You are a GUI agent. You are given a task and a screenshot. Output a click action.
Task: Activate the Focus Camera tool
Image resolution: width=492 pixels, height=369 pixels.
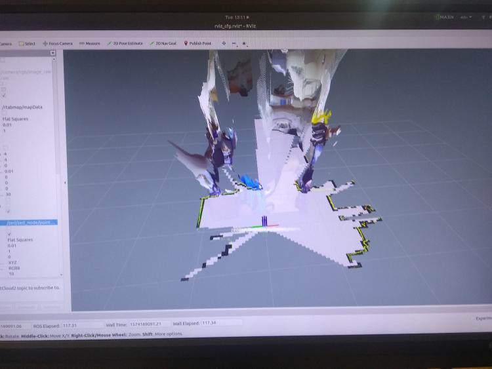coord(58,44)
